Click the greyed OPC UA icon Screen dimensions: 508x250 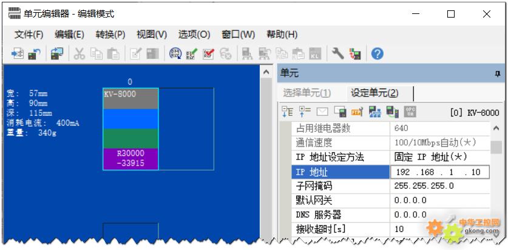tap(410, 112)
